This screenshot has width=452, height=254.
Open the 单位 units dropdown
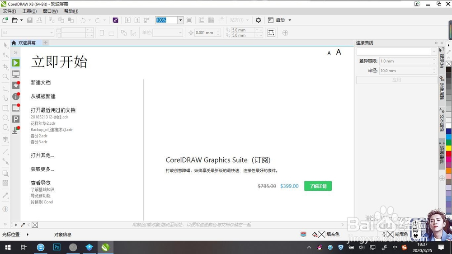[x=180, y=33]
